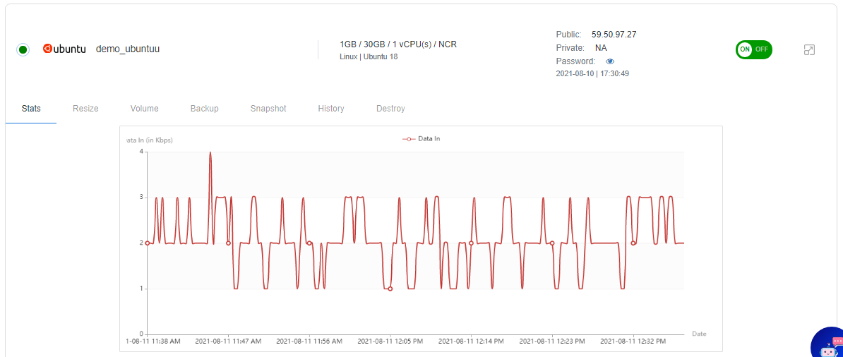The height and width of the screenshot is (357, 843).
Task: Click the Ubuntu logo icon
Action: click(x=48, y=49)
